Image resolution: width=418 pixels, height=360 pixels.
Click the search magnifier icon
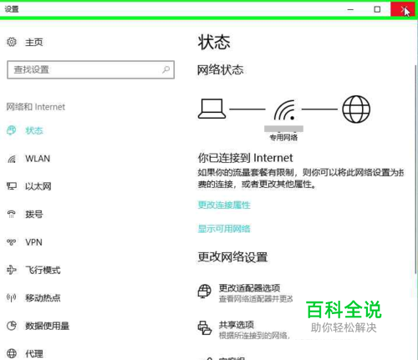pos(166,69)
